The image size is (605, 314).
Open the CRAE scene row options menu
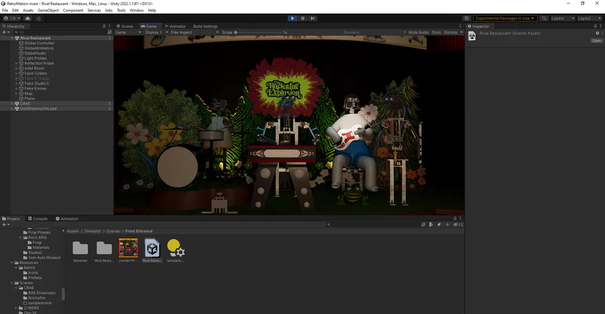[x=110, y=104]
